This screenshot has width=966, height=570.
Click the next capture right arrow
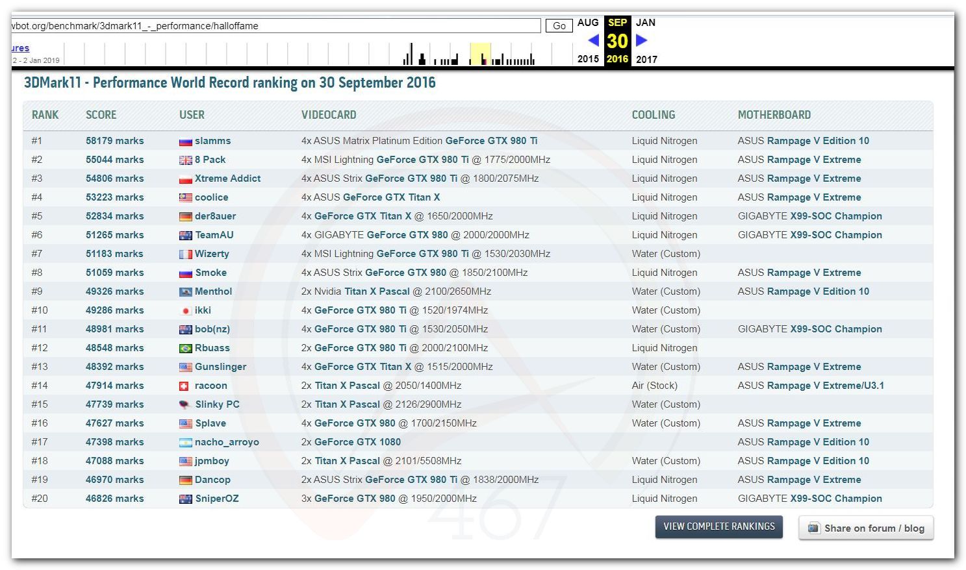[641, 40]
